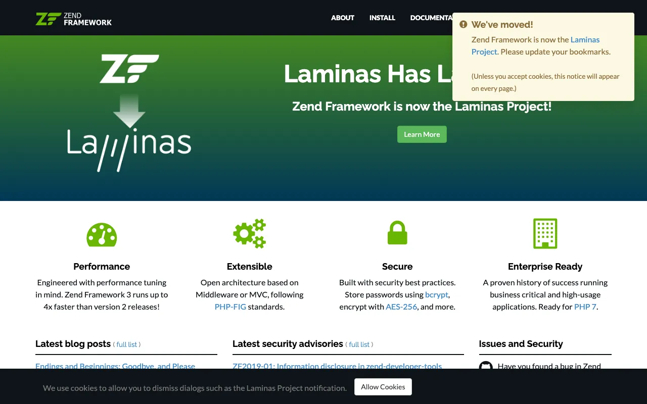Click the Issues and Security heading

tap(521, 344)
